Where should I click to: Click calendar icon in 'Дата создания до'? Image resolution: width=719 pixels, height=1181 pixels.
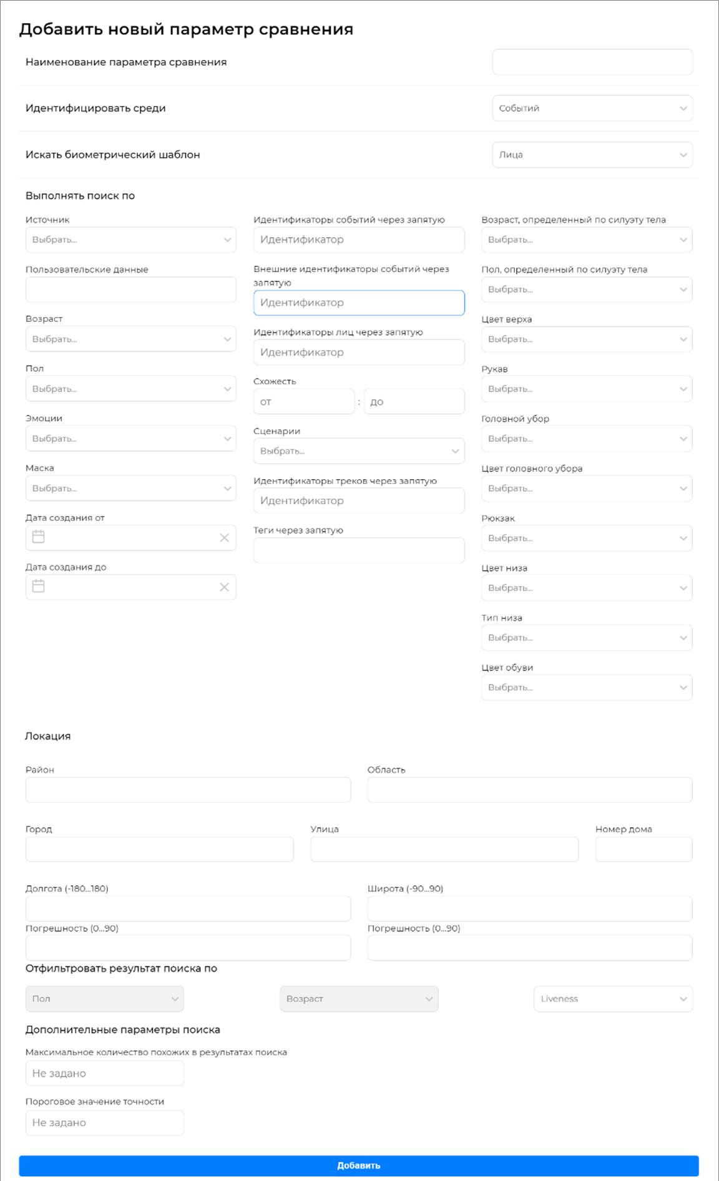click(x=39, y=586)
